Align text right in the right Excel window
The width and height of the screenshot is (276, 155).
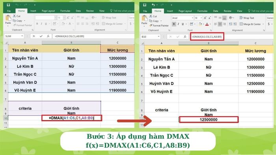coord(224,24)
